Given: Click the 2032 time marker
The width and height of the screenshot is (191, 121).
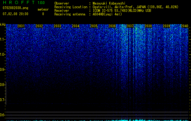Looking at the screenshot, I should (39, 26).
